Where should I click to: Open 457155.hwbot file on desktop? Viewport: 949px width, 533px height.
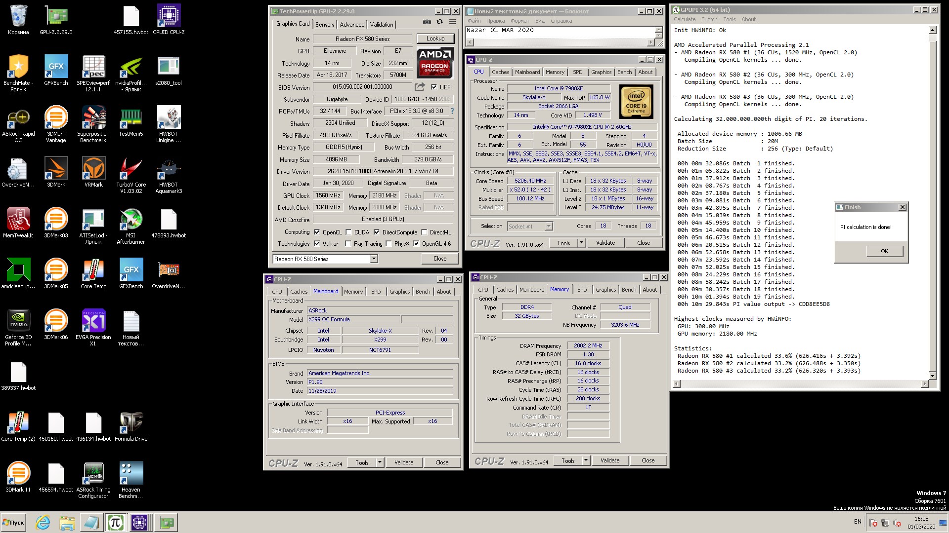131,20
